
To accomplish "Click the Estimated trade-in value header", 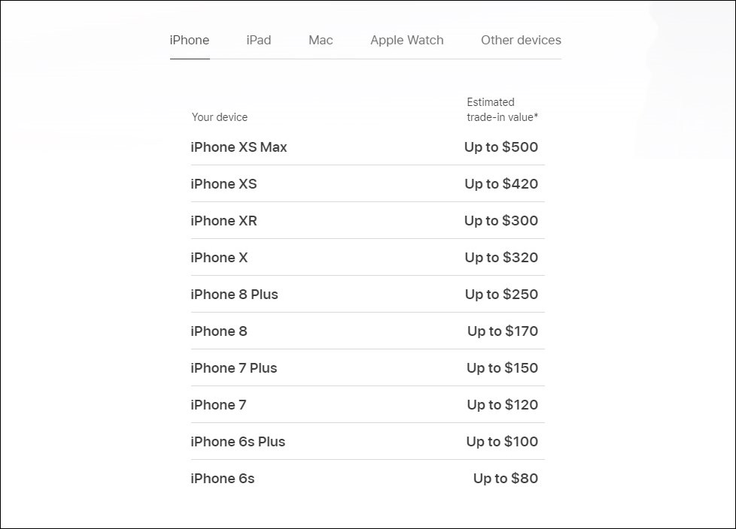I will click(502, 110).
